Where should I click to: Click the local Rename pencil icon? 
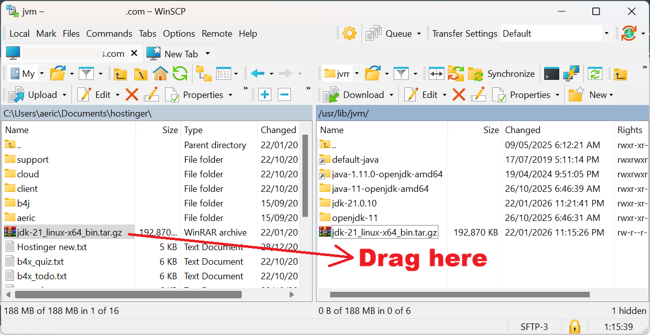click(x=151, y=94)
